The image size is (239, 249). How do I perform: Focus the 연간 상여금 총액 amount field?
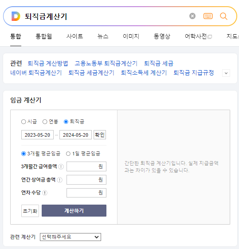[x=86, y=180]
